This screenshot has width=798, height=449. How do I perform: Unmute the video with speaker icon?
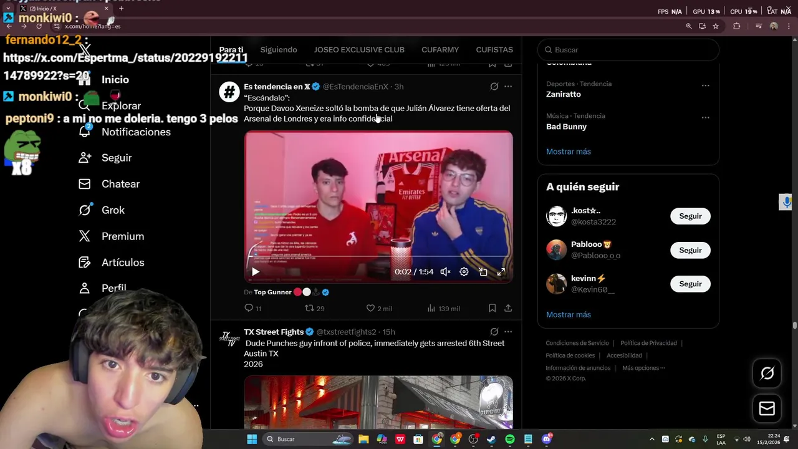[x=445, y=272]
